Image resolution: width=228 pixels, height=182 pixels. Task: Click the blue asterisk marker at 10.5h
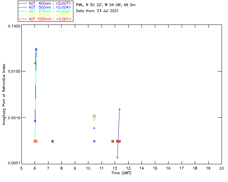94,141
